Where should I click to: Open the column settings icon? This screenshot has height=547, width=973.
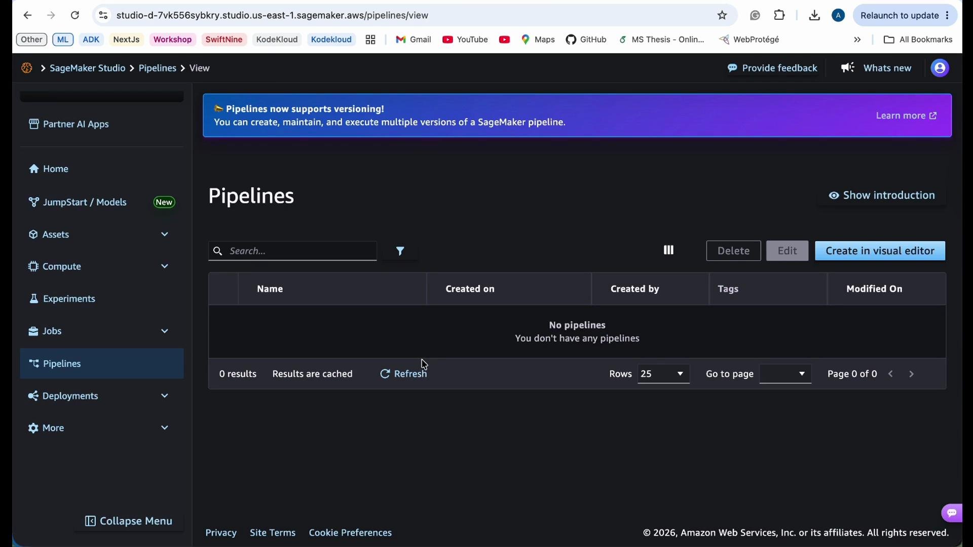668,250
